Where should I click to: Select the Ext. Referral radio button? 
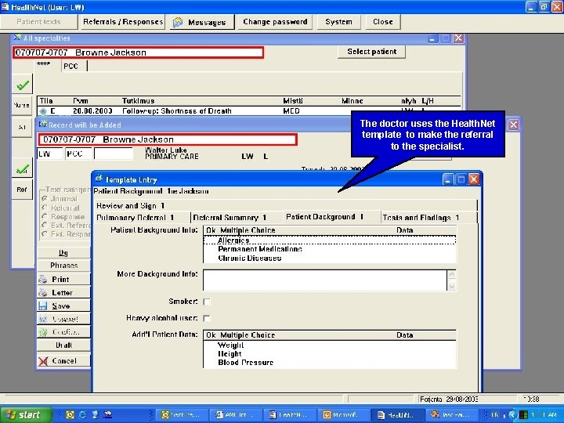[x=45, y=225]
